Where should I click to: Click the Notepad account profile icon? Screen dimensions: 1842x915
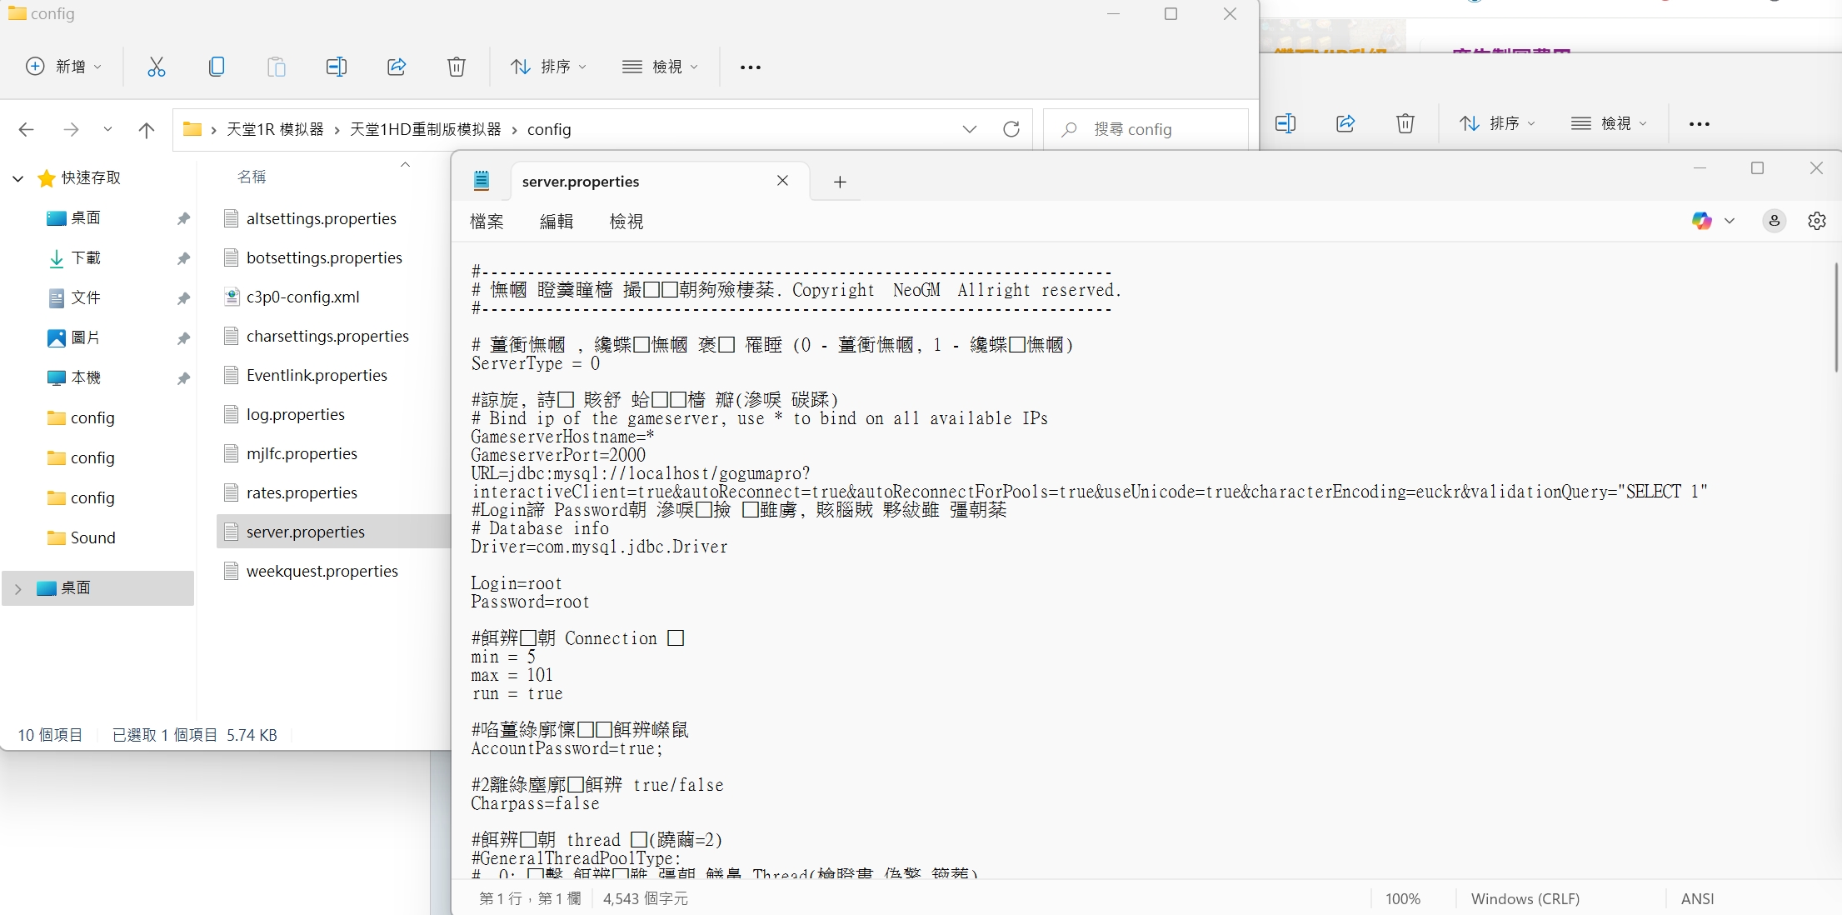point(1775,221)
